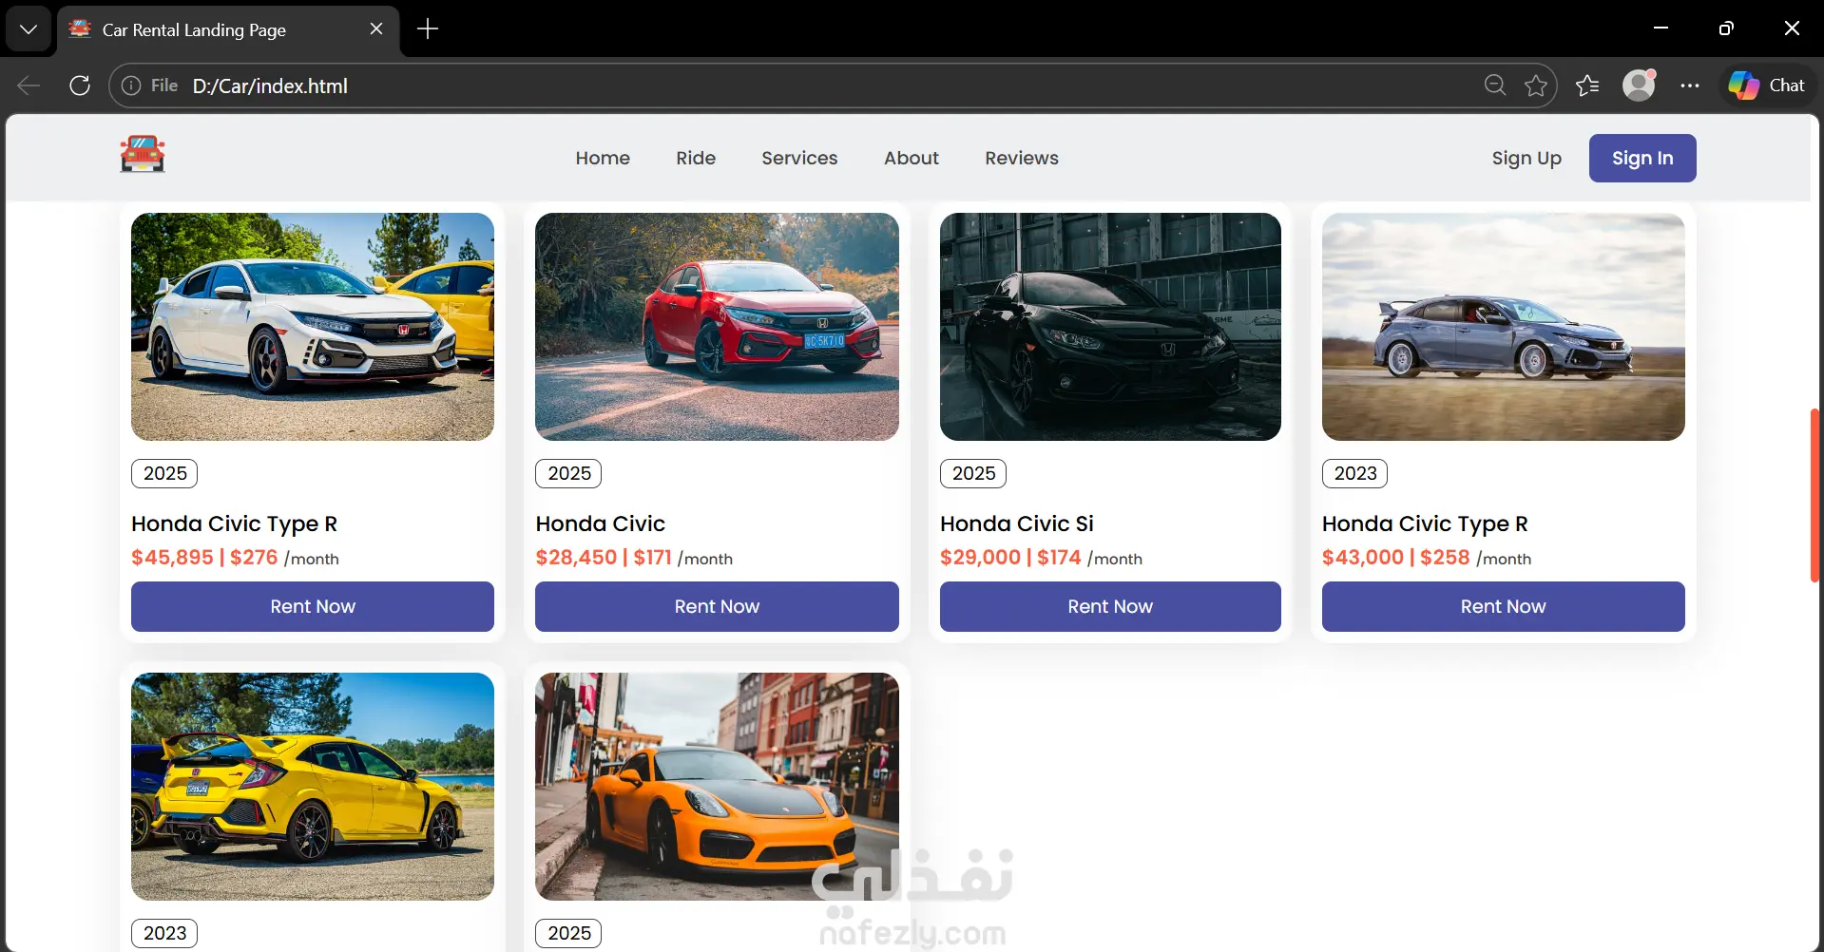Click the price $28,450 | $171 /month
1824x952 pixels.
click(634, 558)
